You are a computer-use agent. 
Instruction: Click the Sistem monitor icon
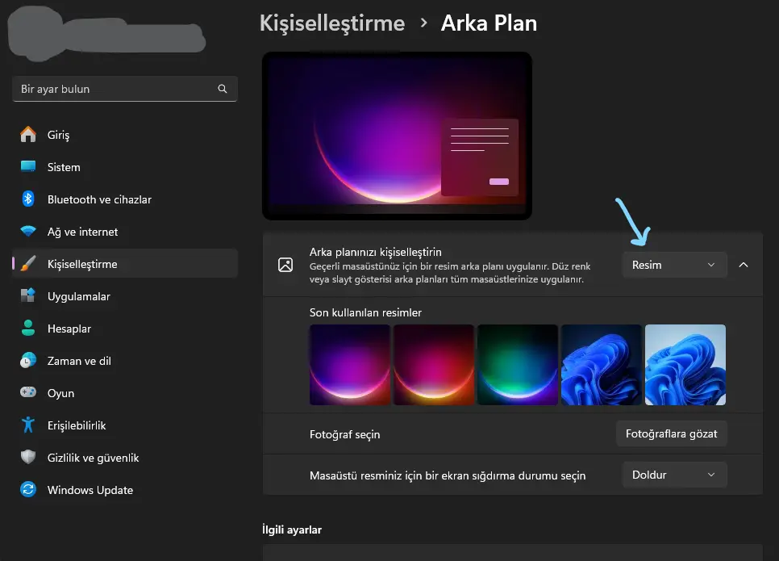28,166
